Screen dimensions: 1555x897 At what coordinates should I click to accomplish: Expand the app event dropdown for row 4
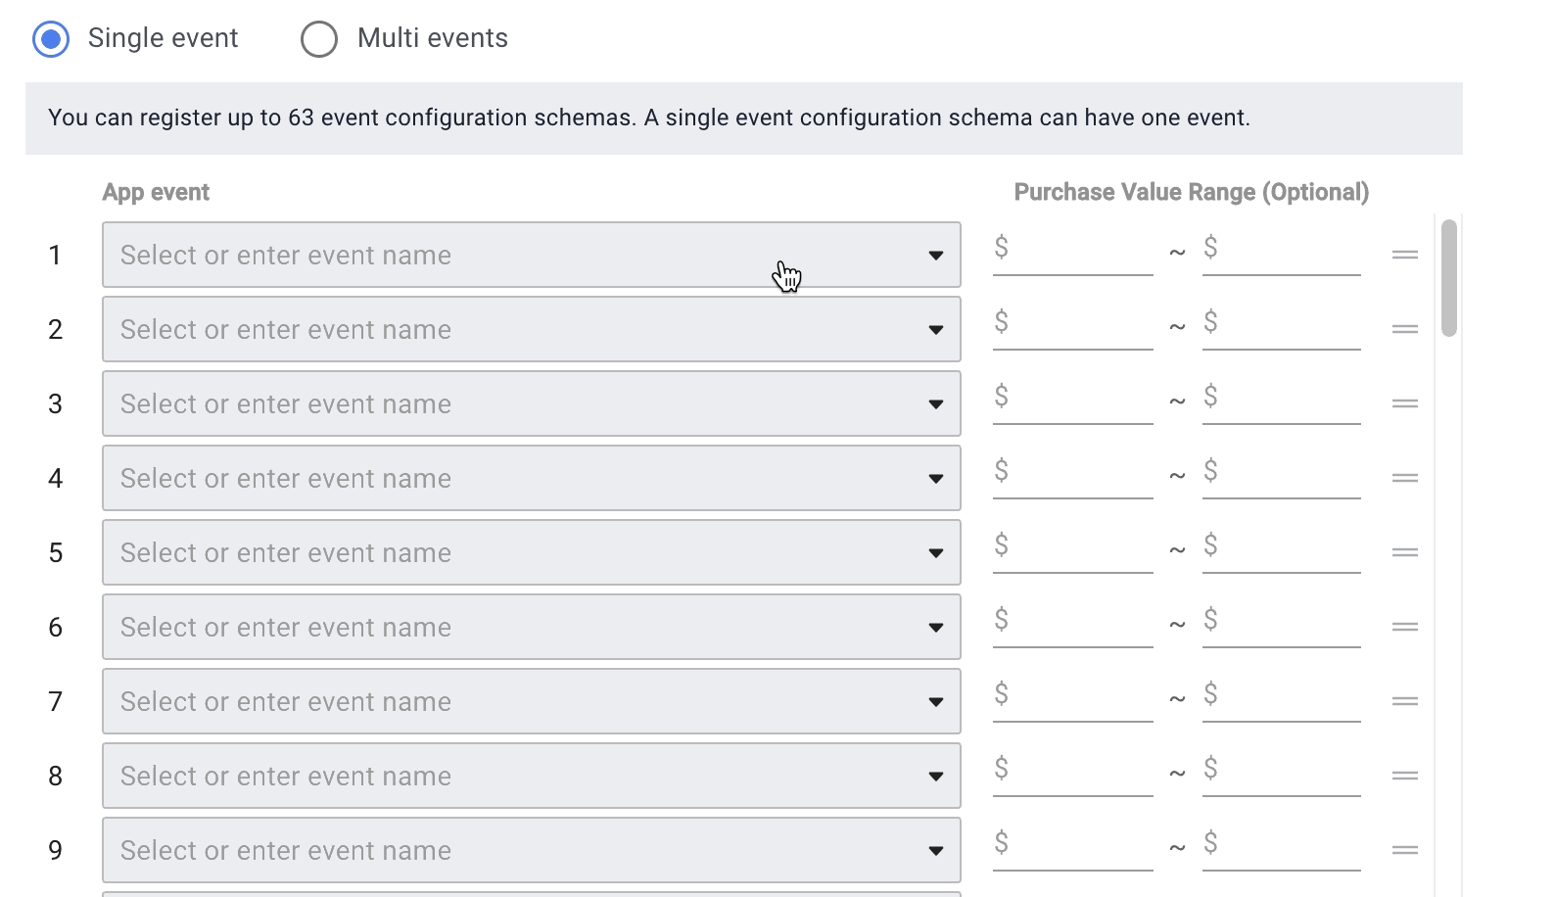[x=935, y=479]
